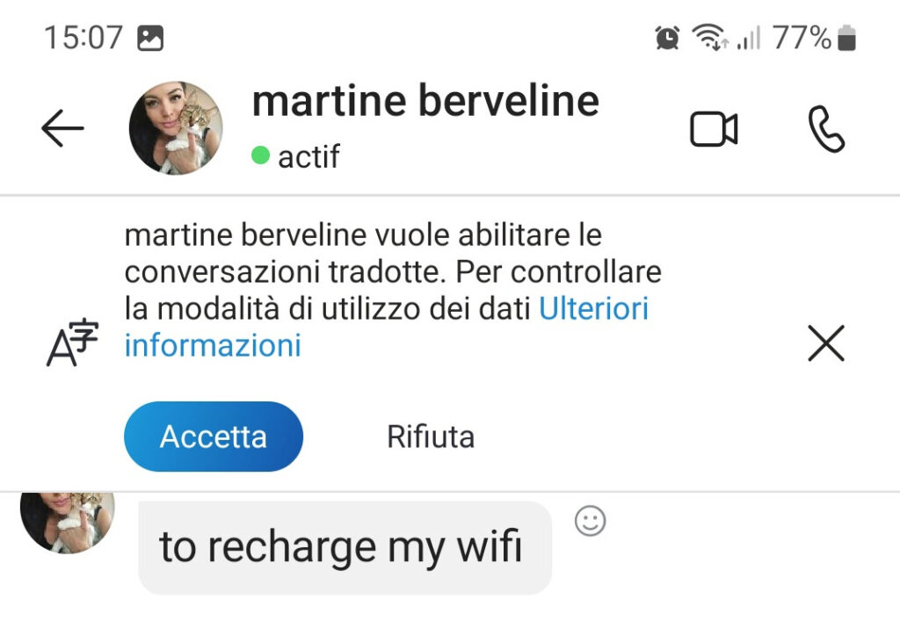Open the emoji reaction smiley next to the message
This screenshot has height=621, width=900.
[590, 521]
